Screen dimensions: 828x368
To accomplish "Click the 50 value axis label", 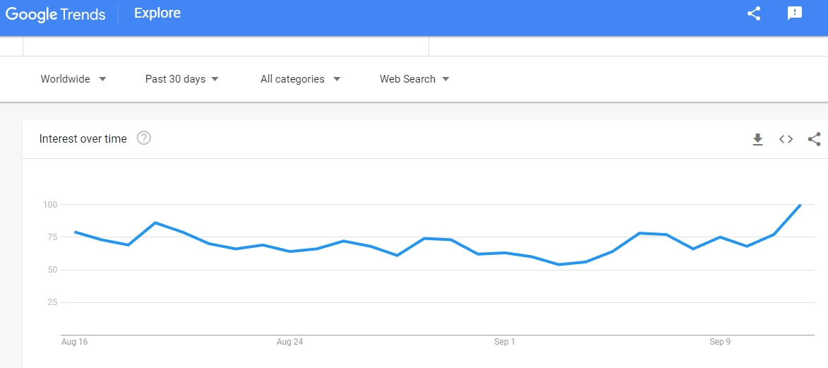I will tap(50, 270).
